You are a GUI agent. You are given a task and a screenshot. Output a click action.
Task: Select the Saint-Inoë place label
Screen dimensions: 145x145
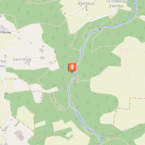click(x=22, y=59)
